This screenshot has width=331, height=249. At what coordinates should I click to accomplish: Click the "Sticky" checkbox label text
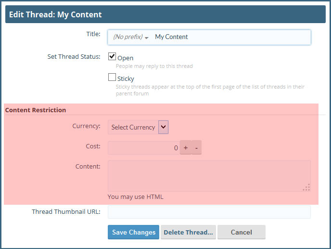(126, 79)
